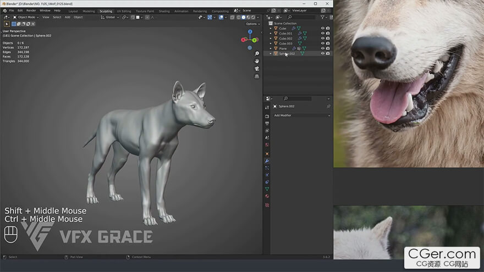Switch perspective/orthographic grid icon in viewport
This screenshot has height=272, width=484.
[x=256, y=76]
